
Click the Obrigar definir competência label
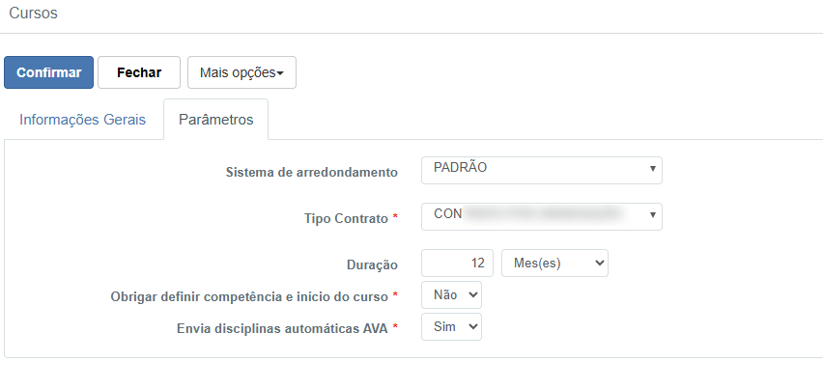249,295
